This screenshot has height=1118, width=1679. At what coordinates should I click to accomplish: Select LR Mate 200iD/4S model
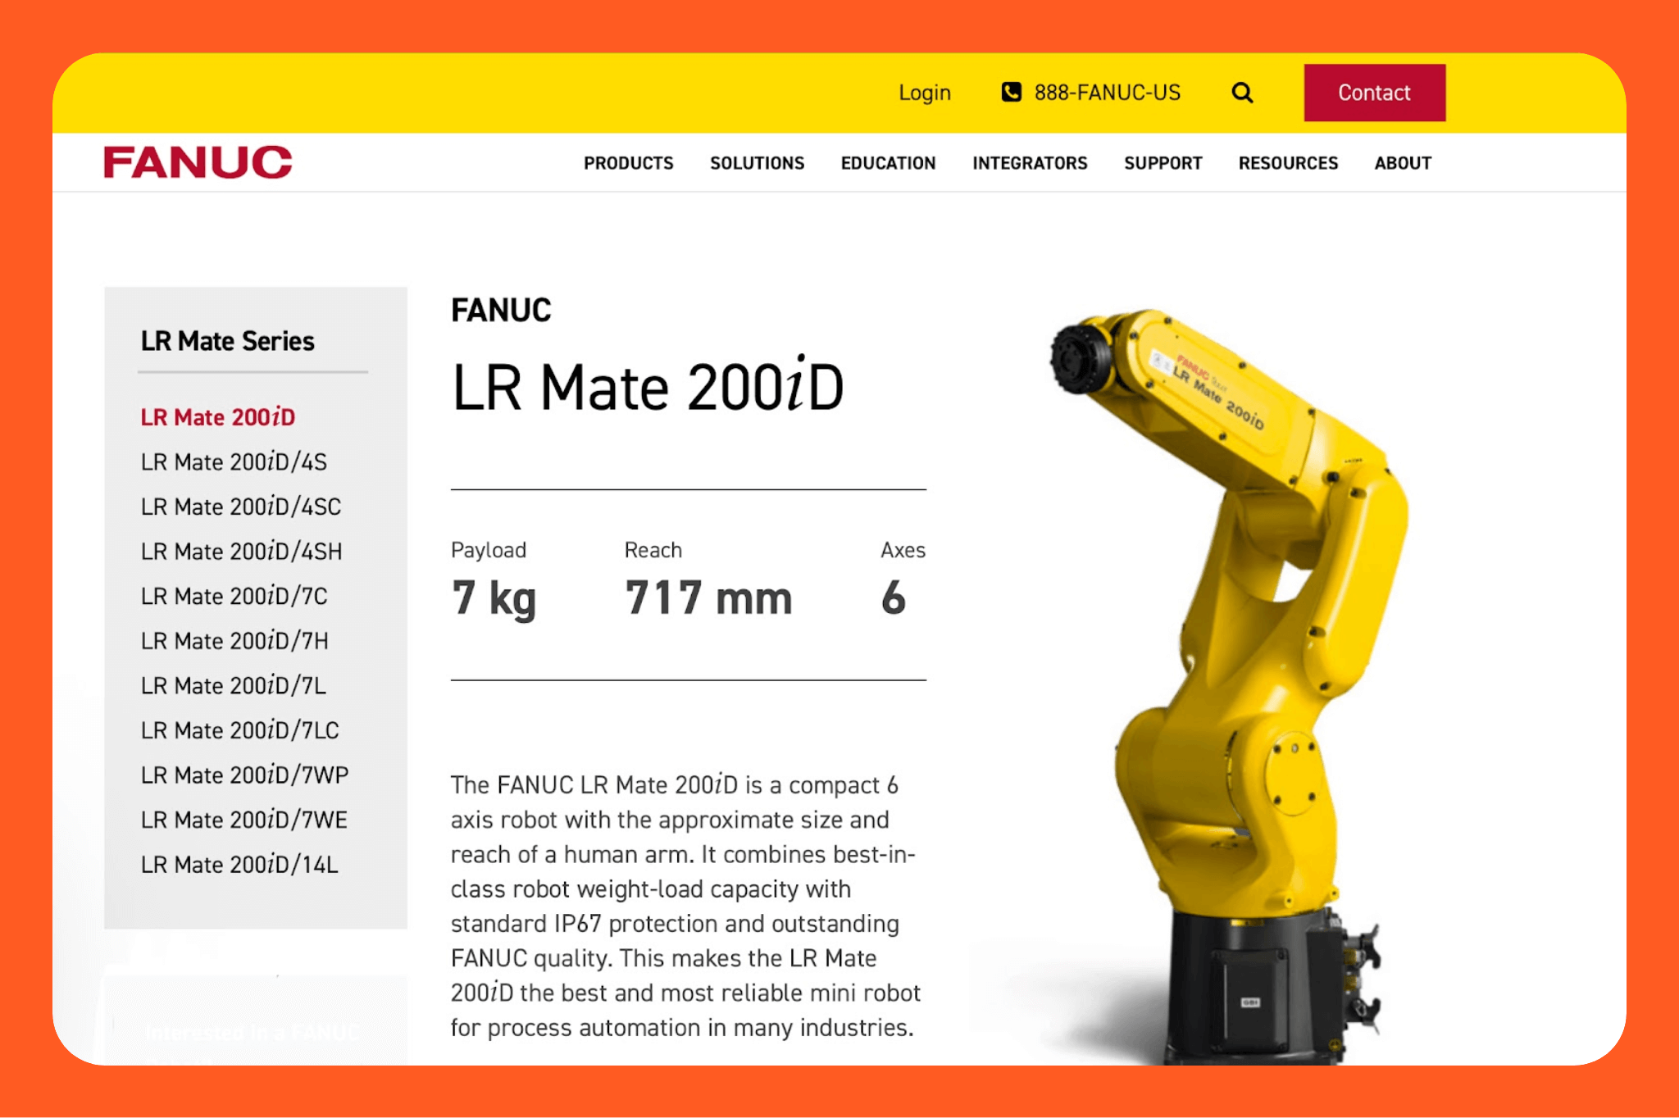pyautogui.click(x=234, y=462)
